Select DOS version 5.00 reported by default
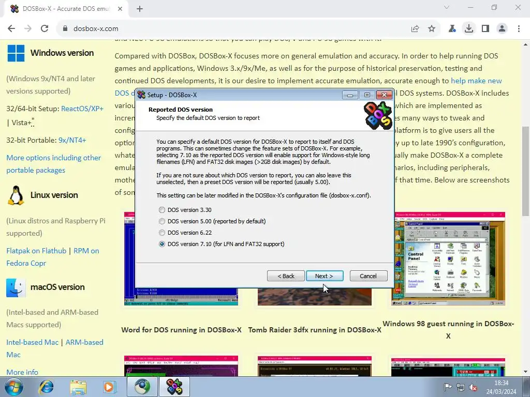 coord(162,221)
